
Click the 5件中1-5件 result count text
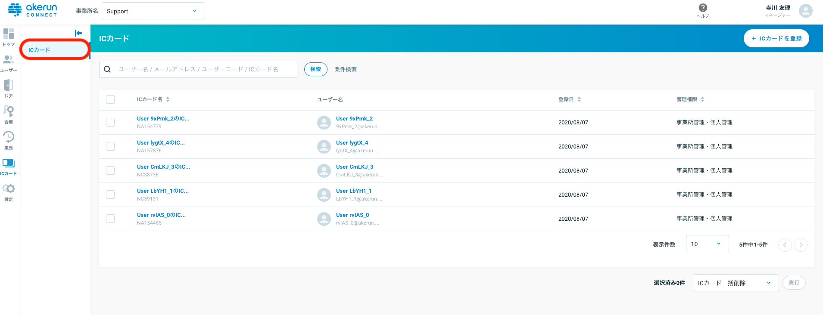(x=753, y=244)
